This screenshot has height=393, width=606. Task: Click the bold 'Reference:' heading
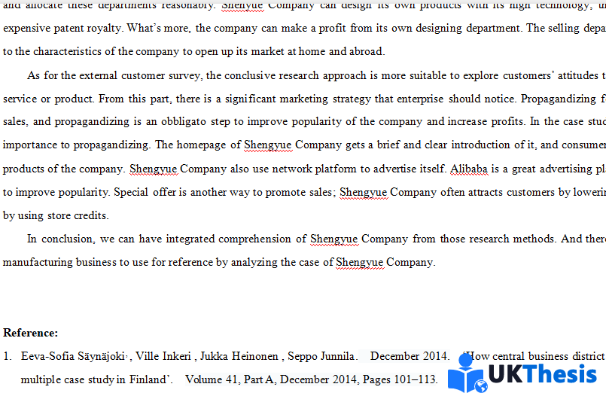click(x=30, y=333)
